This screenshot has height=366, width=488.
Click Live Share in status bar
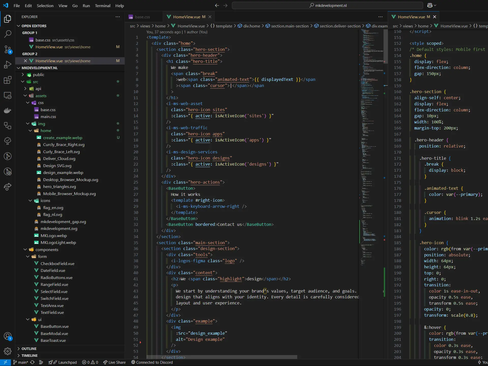click(114, 362)
